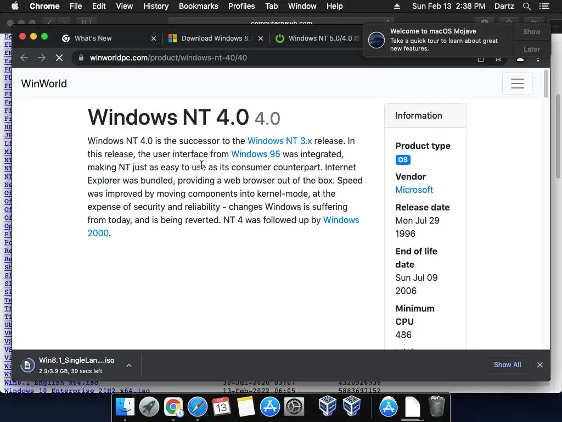Viewport: 562px width, 422px height.
Task: Stop loading the page with the X button
Action: [59, 58]
